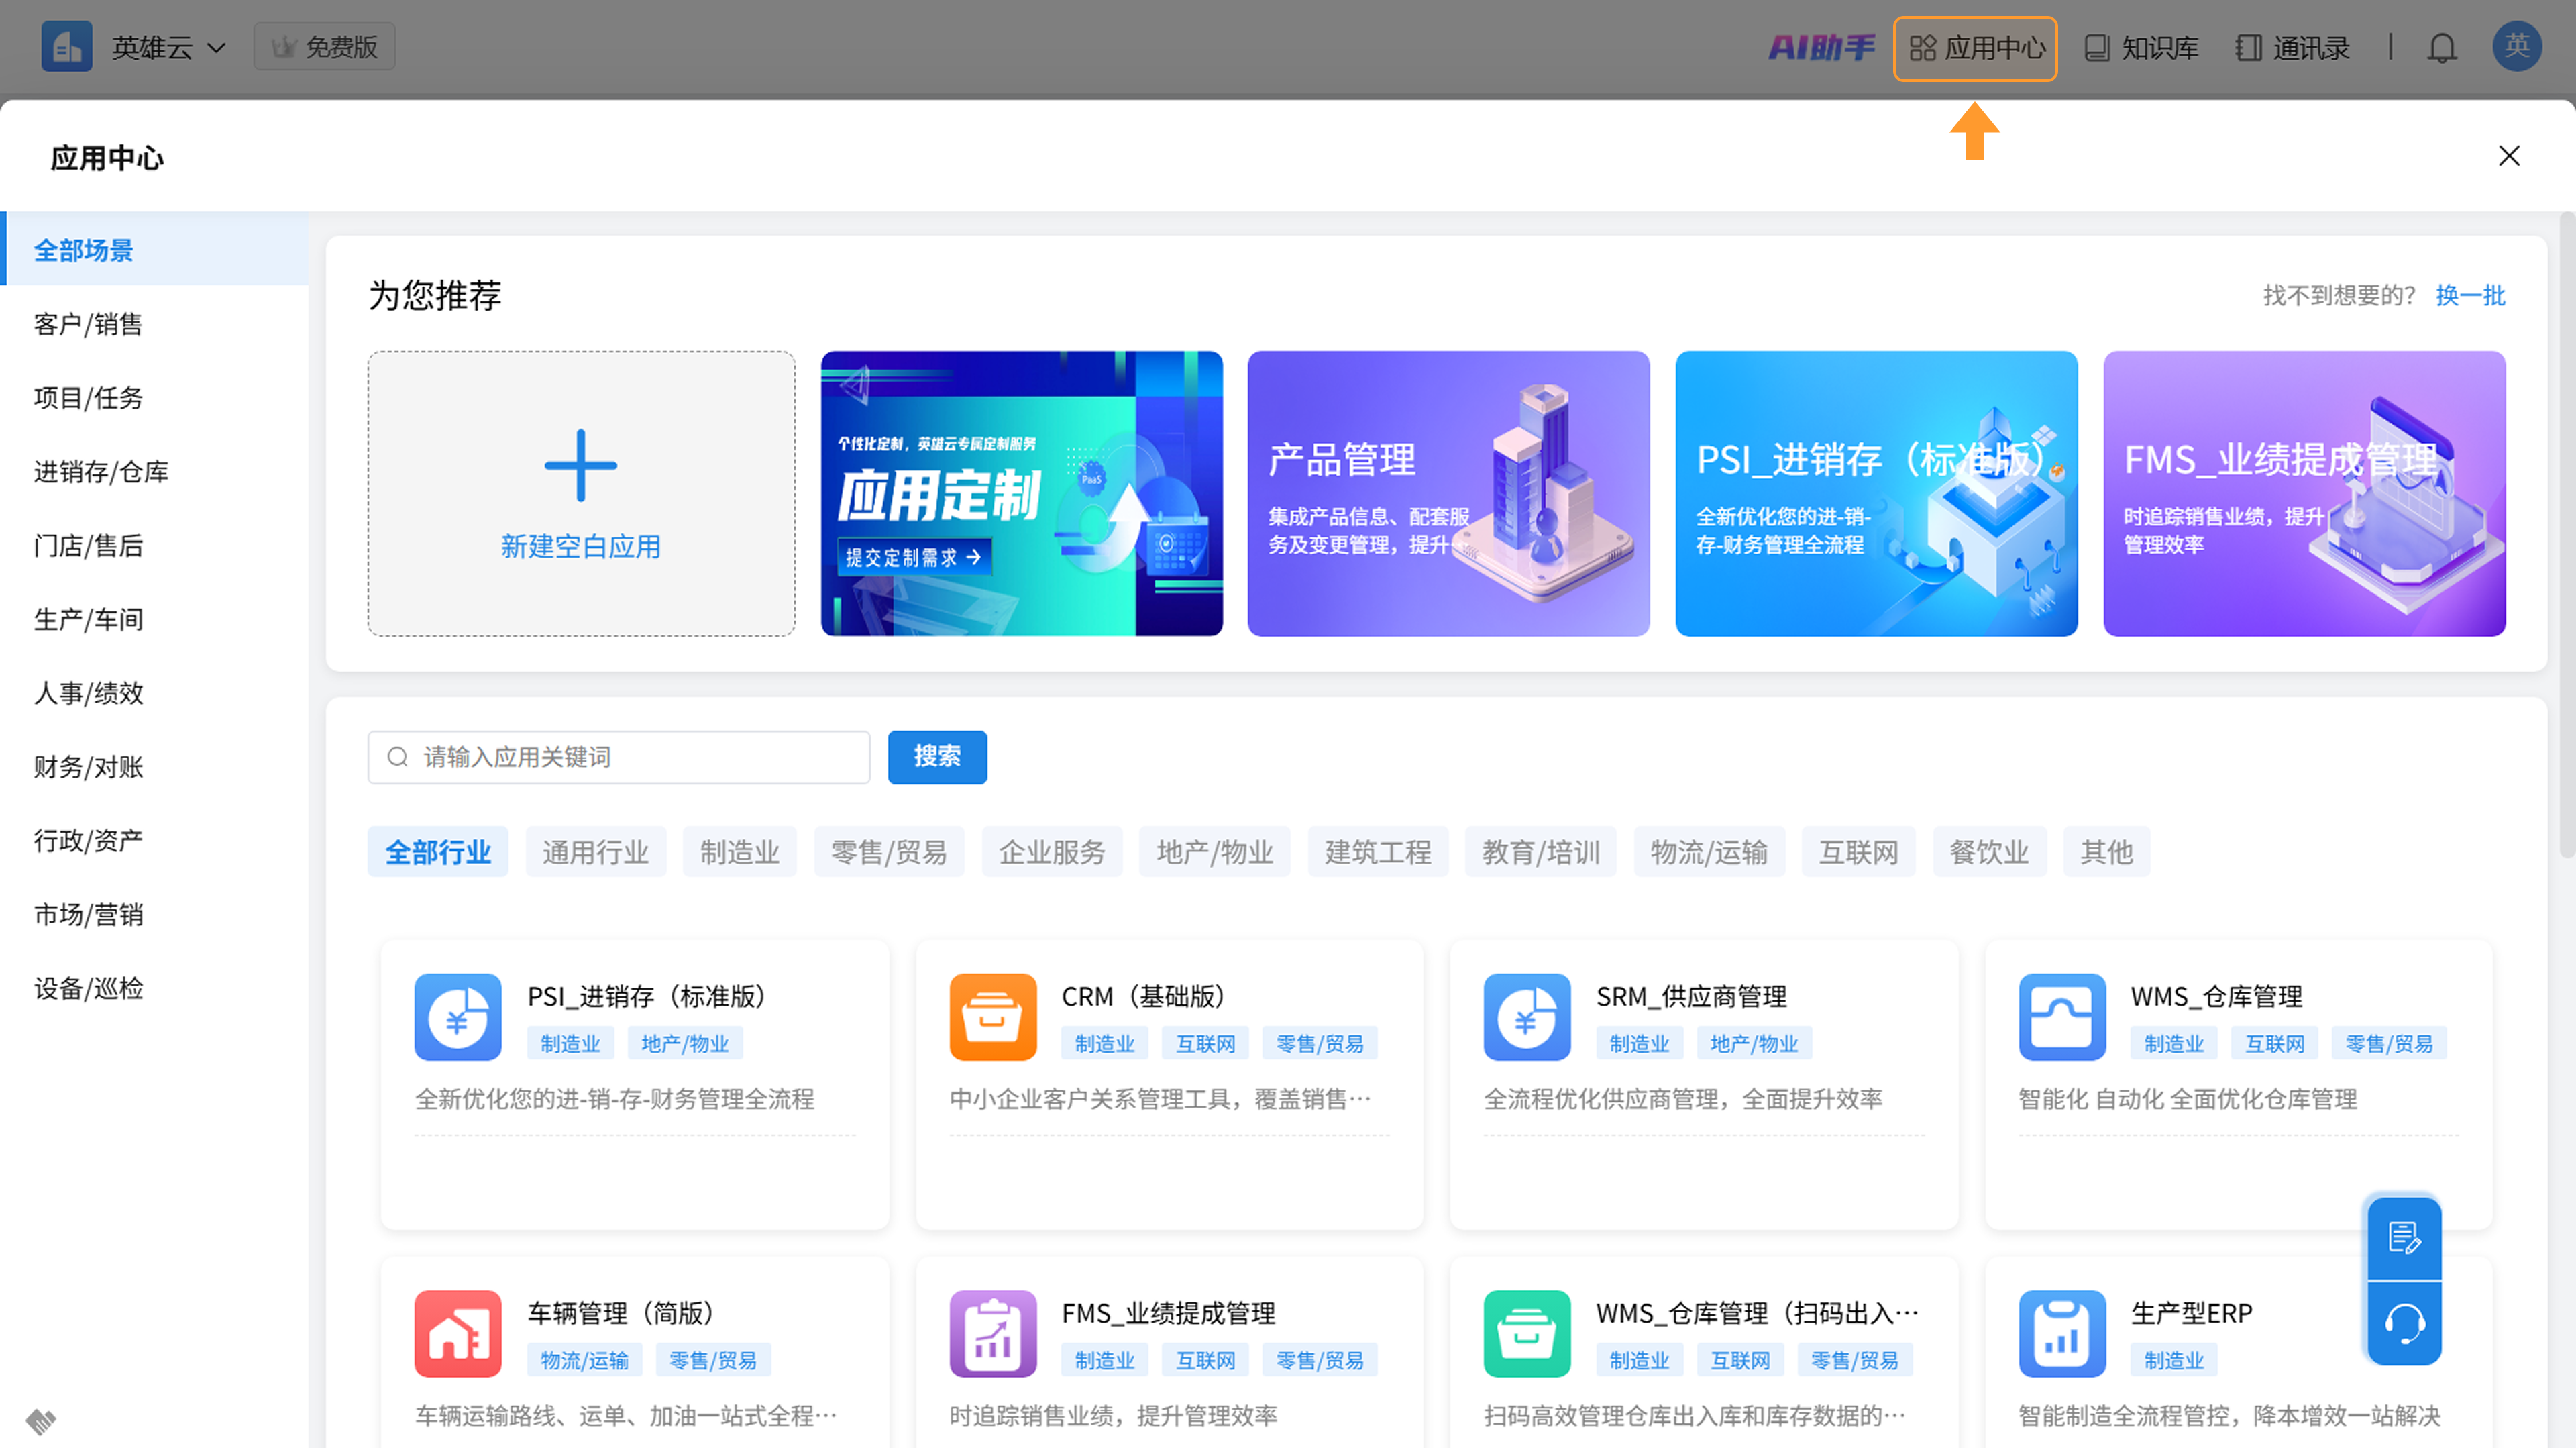2576x1448 pixels.
Task: Click the blue 搜索 button
Action: [937, 757]
